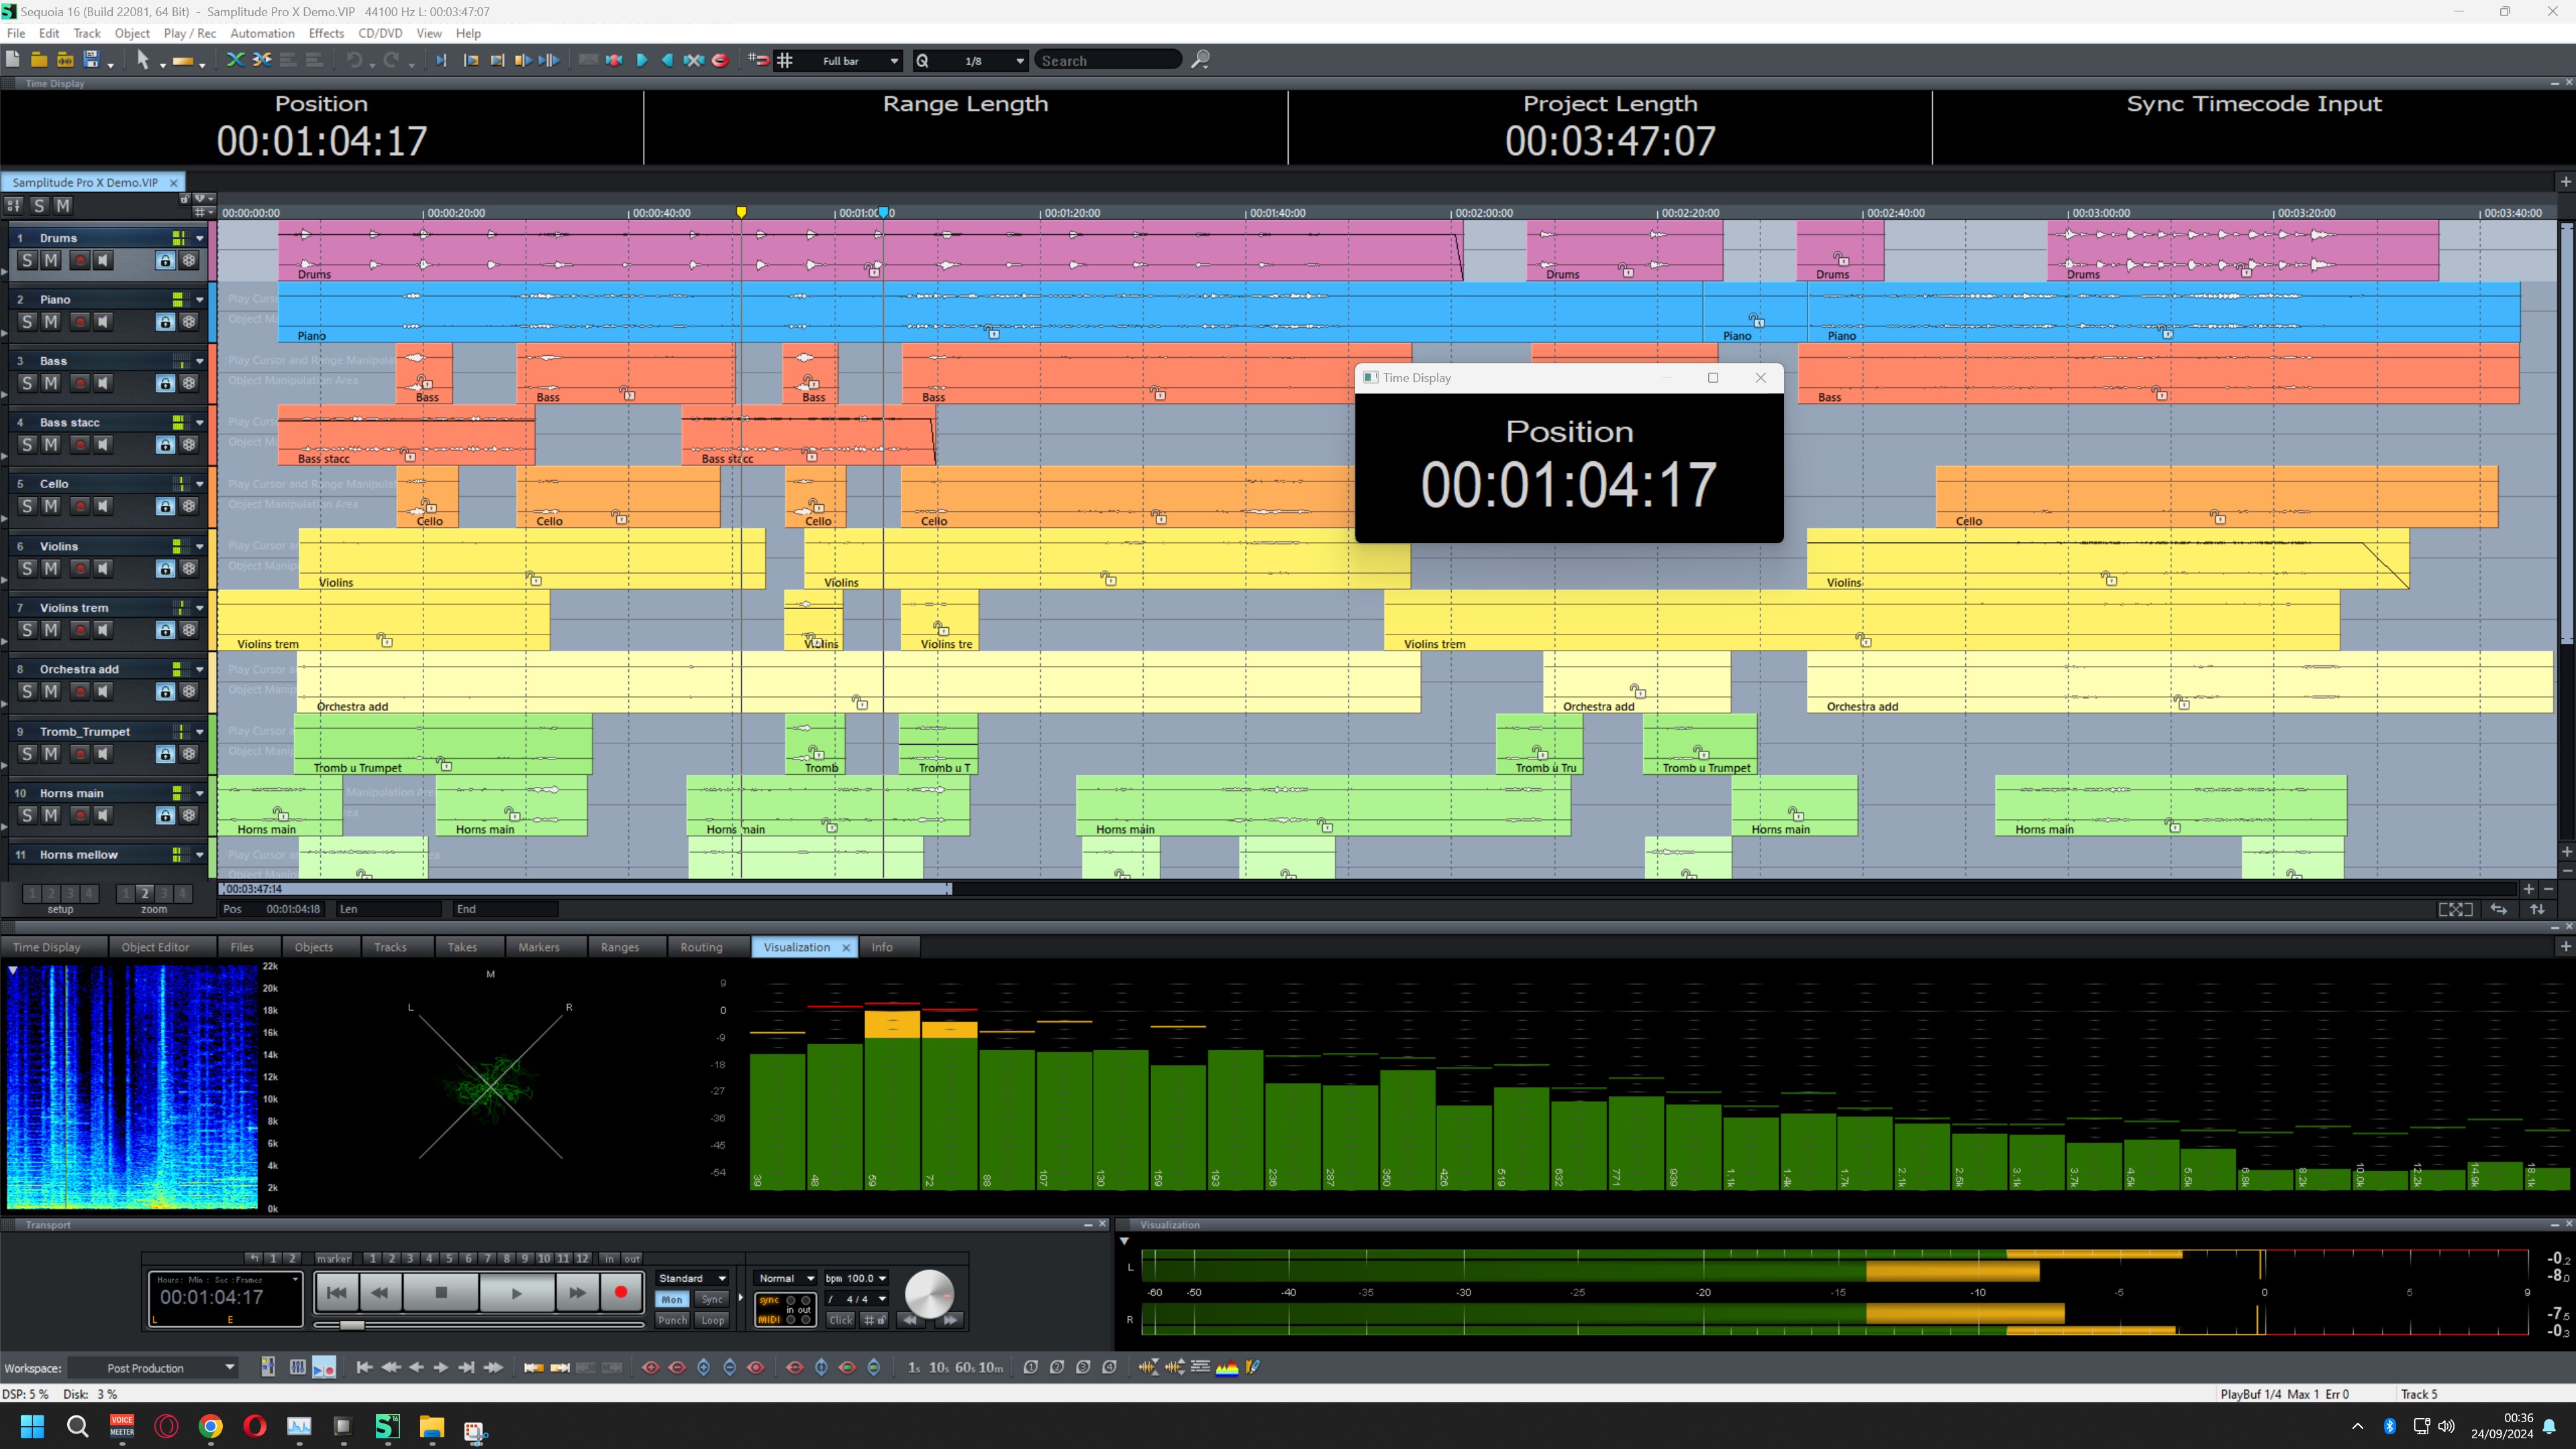Click the Sync button in the Transport
Image resolution: width=2576 pixels, height=1449 pixels.
(712, 1299)
